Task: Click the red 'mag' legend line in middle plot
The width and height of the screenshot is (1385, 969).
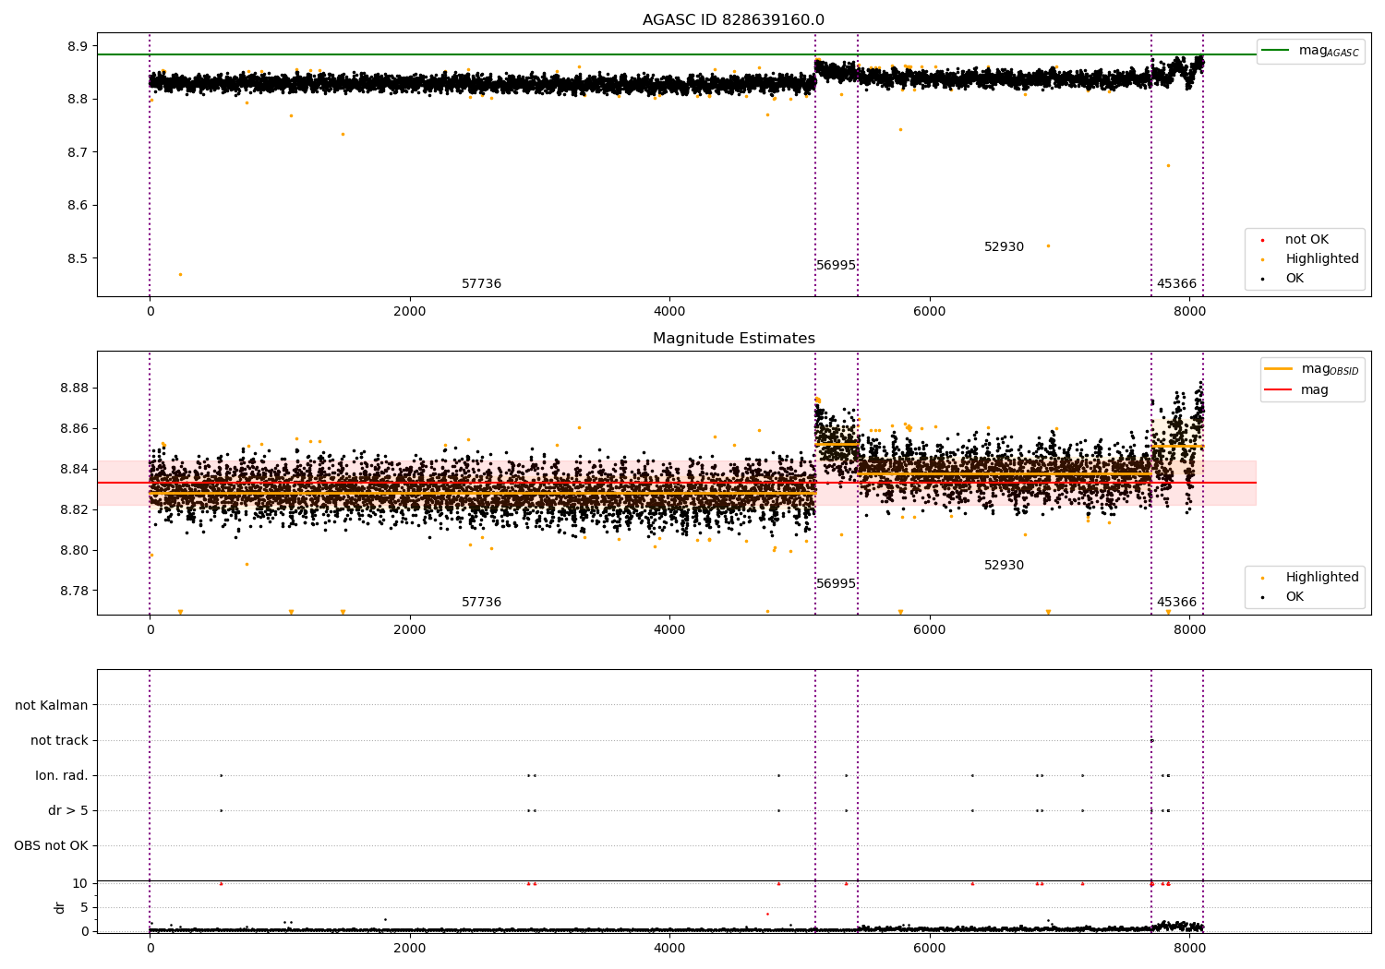Action: click(x=1278, y=390)
